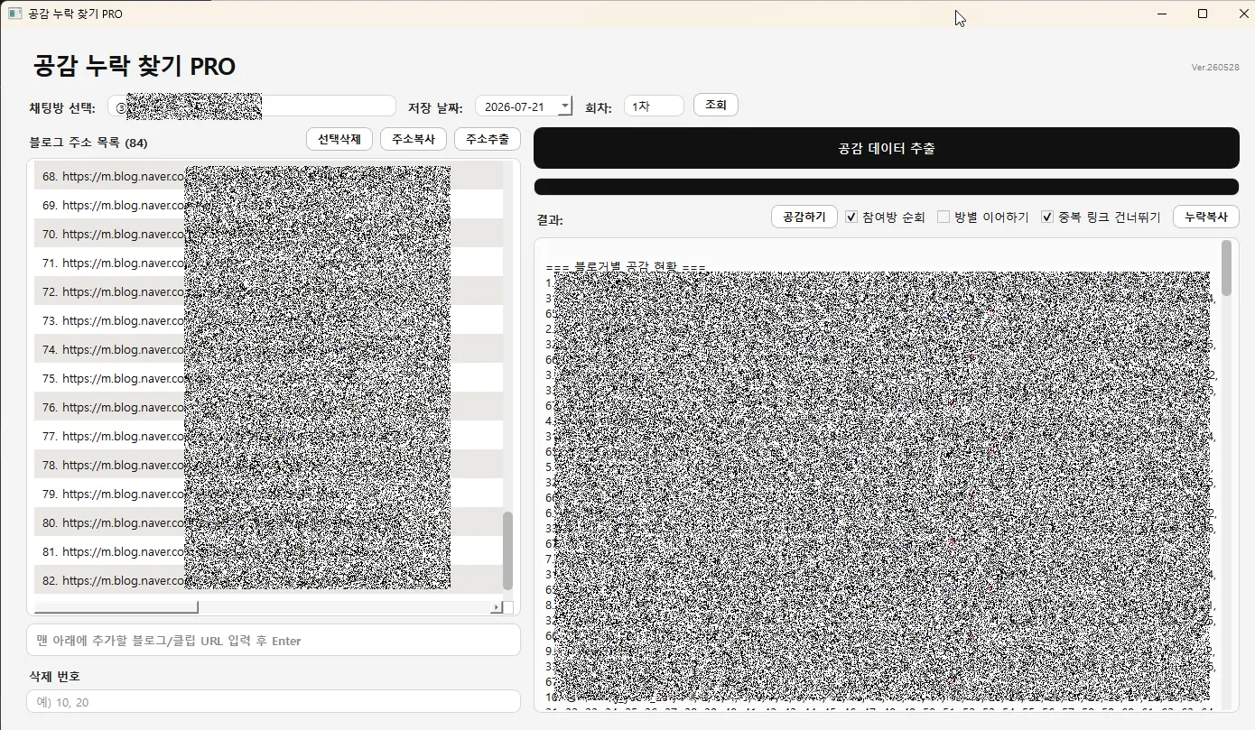Click the 주소복사 button
The width and height of the screenshot is (1255, 730).
414,139
